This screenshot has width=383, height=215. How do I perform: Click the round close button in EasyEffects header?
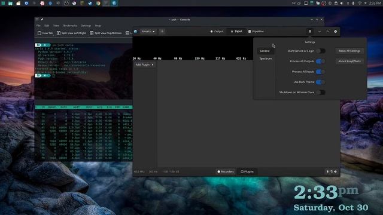[x=335, y=32]
